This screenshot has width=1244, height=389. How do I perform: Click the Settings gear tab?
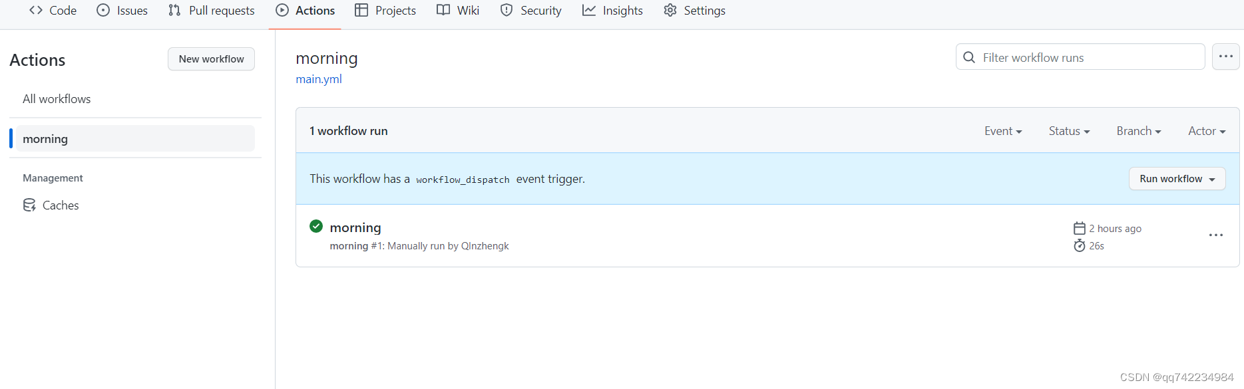pos(694,11)
